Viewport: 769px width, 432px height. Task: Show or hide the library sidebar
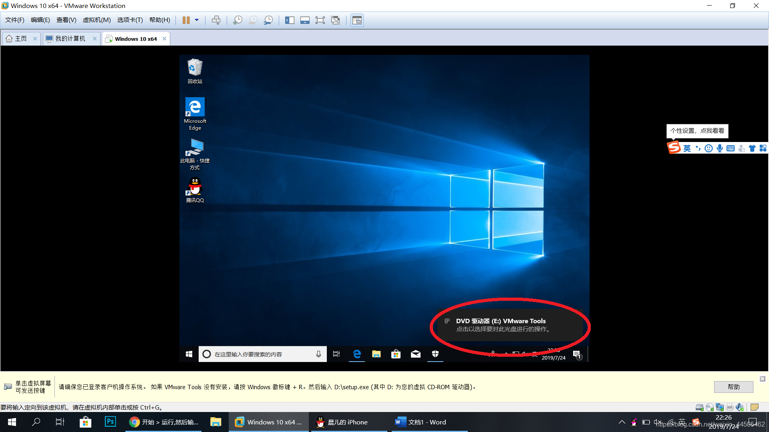tap(290, 20)
